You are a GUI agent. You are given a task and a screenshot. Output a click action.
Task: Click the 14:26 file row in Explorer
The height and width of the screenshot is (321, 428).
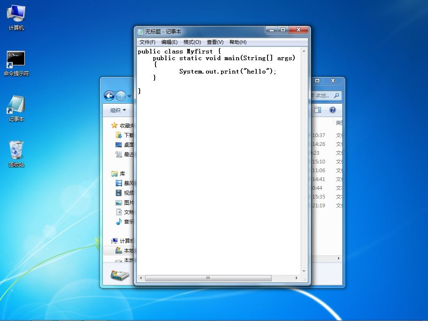click(327, 144)
